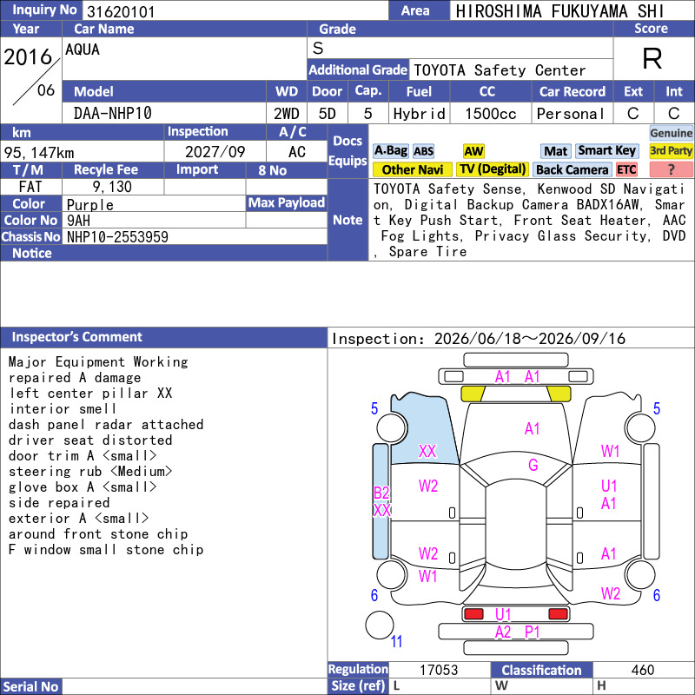Select inspection date 2027/09
695x695 pixels.
215,151
